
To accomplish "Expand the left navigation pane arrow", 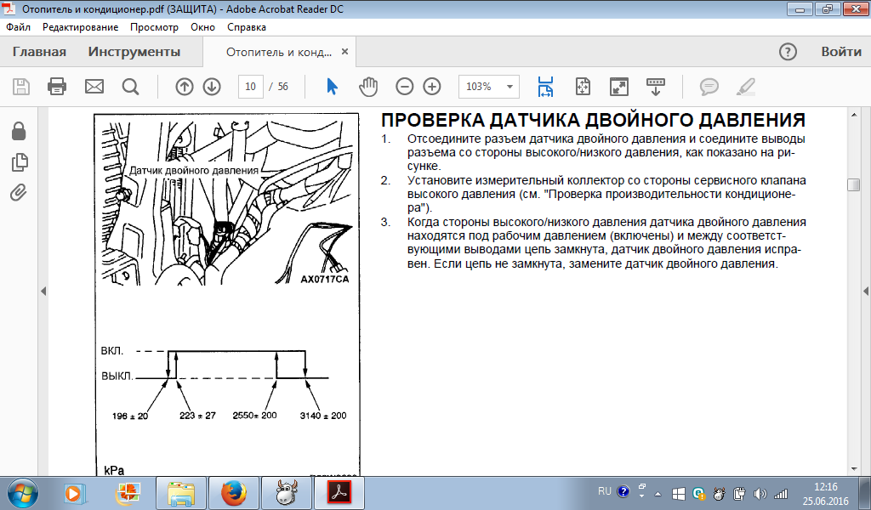I will pyautogui.click(x=43, y=291).
